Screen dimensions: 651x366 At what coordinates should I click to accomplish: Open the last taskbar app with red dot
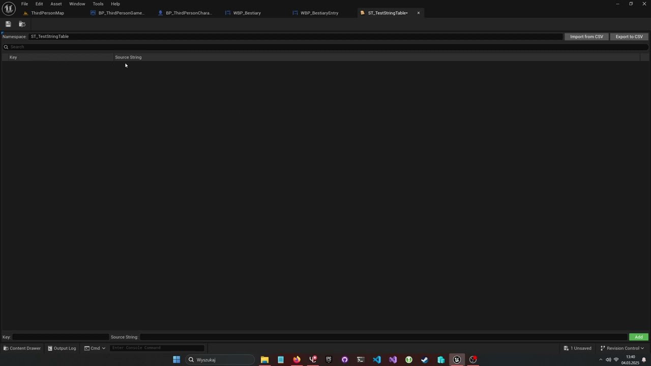coord(473,360)
